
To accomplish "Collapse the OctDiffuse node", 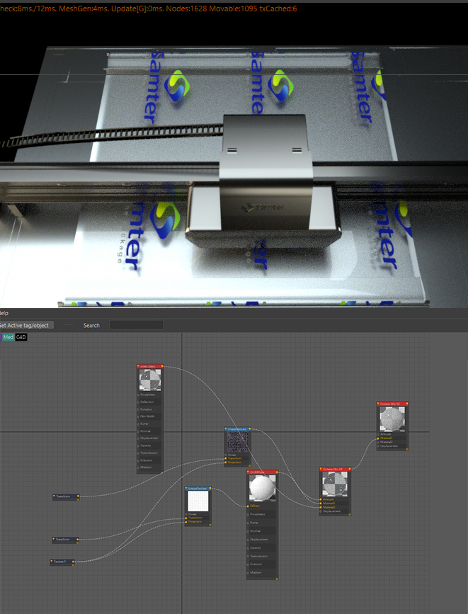I will (249, 472).
